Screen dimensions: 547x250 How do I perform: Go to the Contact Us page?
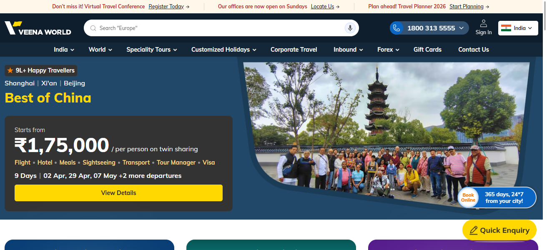pyautogui.click(x=473, y=50)
